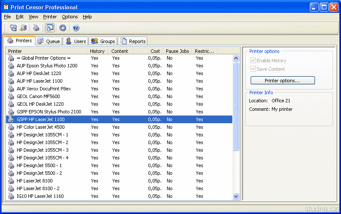Open the View menu
341x214 pixels.
pos(33,17)
